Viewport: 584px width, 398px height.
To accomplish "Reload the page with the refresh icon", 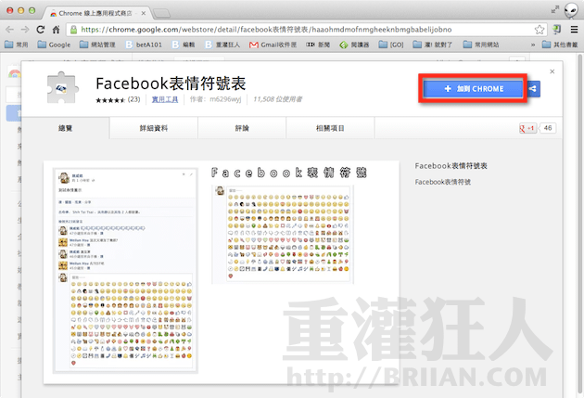I will (40, 30).
